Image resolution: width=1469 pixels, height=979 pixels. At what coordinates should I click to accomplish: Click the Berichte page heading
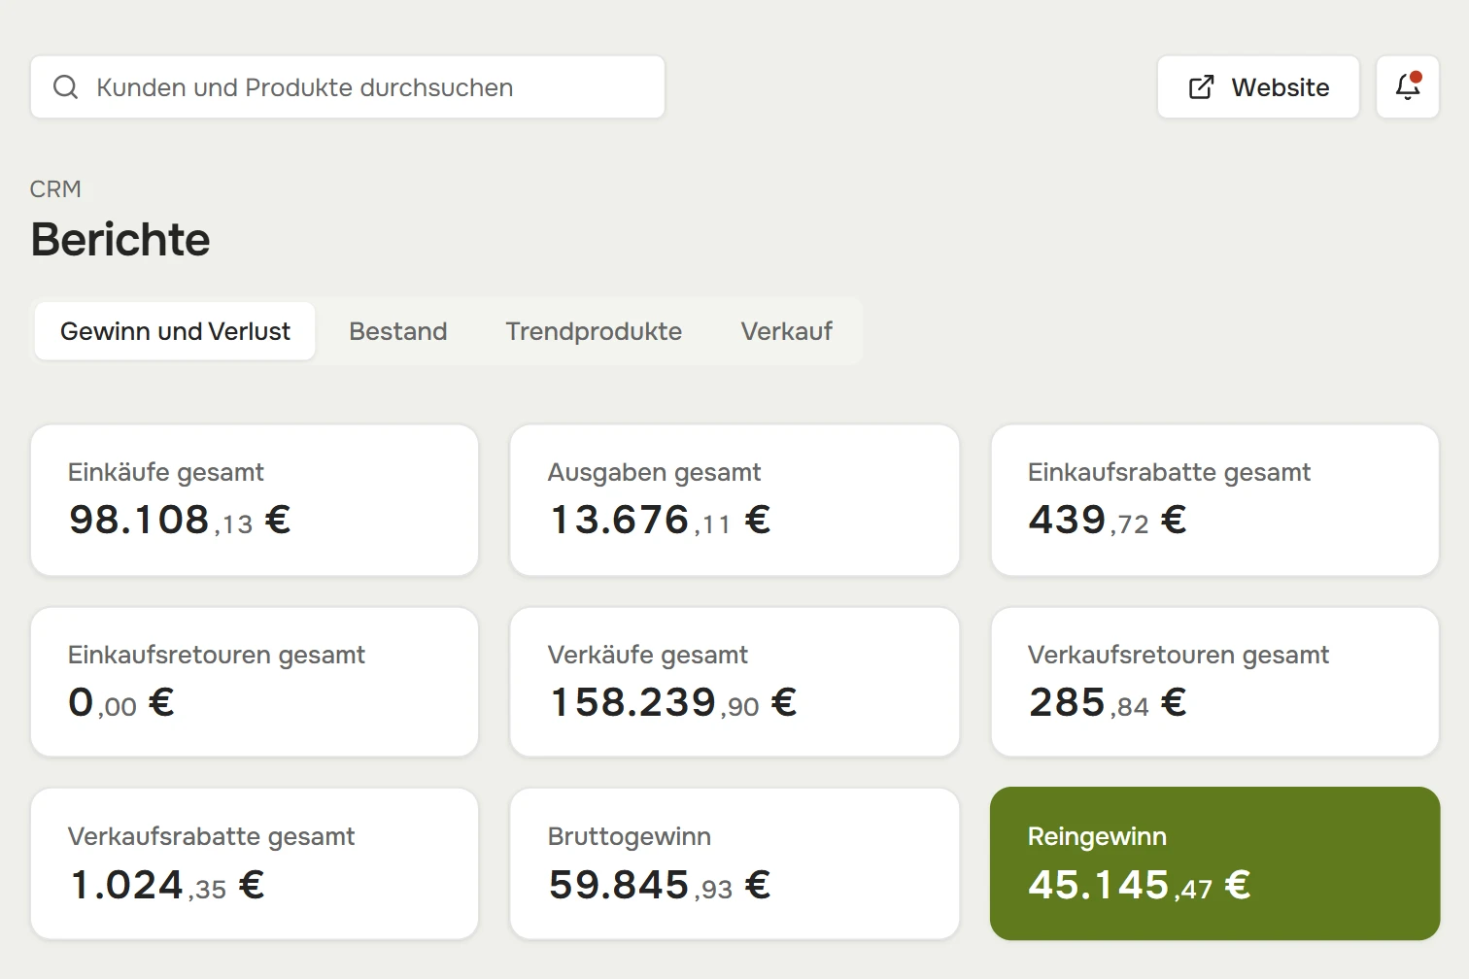coord(120,239)
